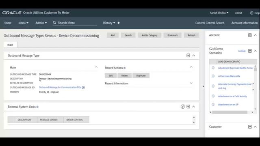
Task: Collapse the C2M Demo Scenarios zone
Action: point(255,51)
